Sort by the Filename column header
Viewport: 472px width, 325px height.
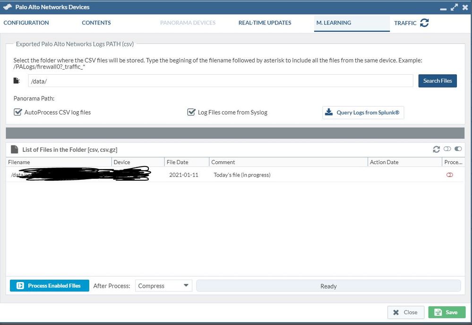coord(59,162)
